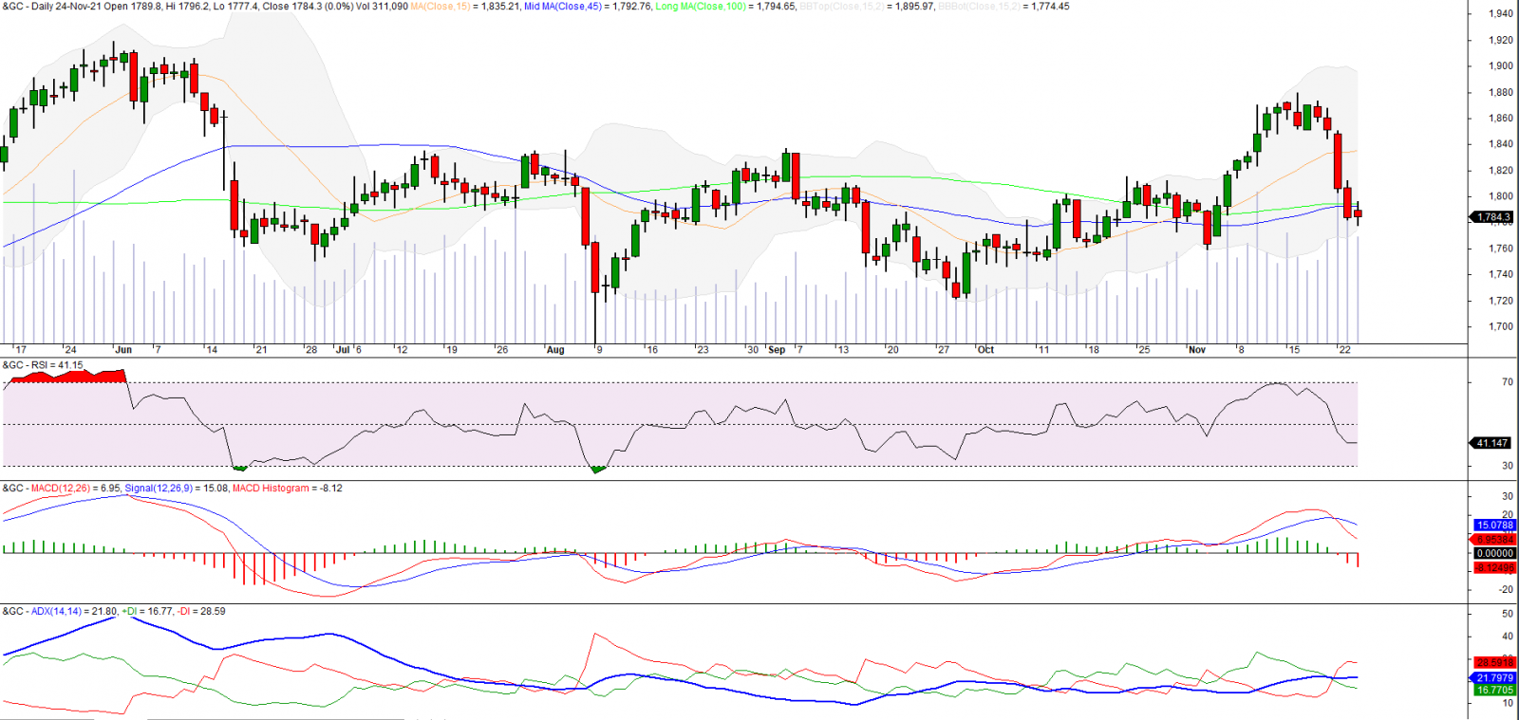Click the 1,940 price axis label
Screen dimensions: 1519x720
click(1501, 14)
